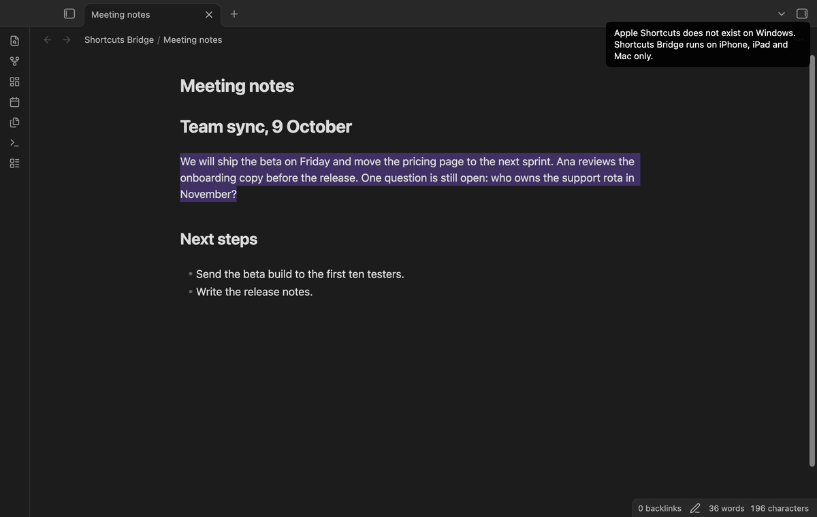Open Shortcuts Bridge folder in breadcrumb
817x517 pixels.
tap(119, 39)
